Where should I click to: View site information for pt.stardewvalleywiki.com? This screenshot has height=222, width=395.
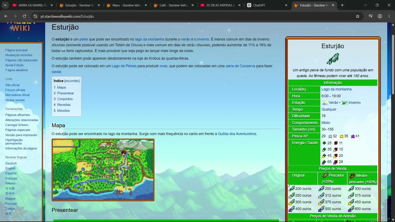point(35,16)
